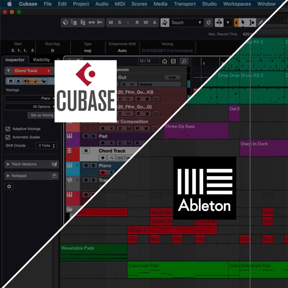This screenshot has width=288, height=288.
Task: Toggle the global Mute (M) button
Action: [x=111, y=22]
